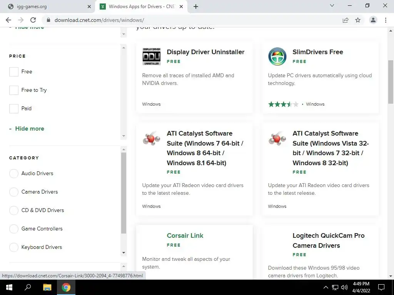
Task: Check the Free price filter
Action: (x=14, y=72)
